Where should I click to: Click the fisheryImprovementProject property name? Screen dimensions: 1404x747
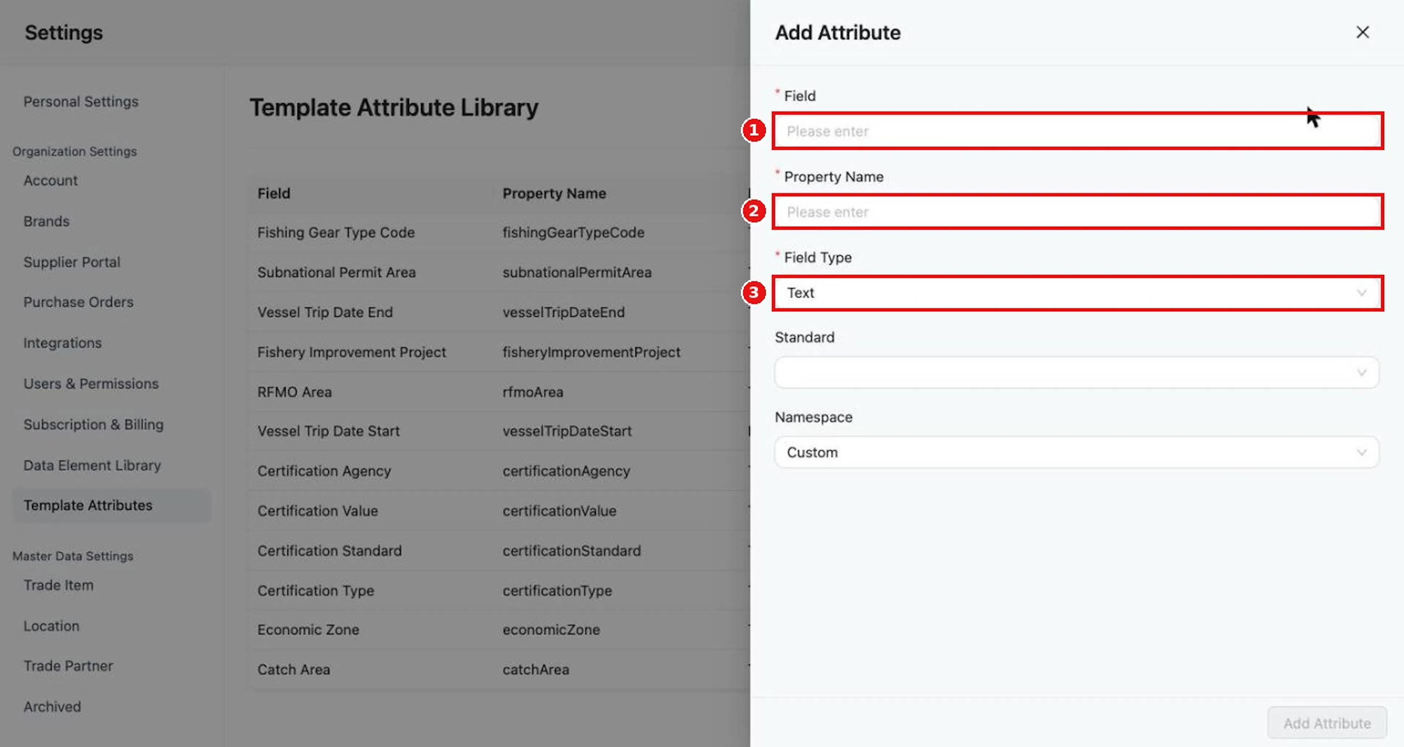point(591,352)
